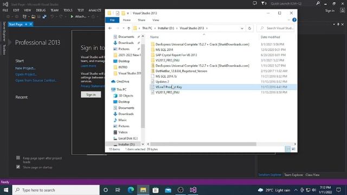
Task: Click the Type here to search box
Action: [x=56, y=190]
